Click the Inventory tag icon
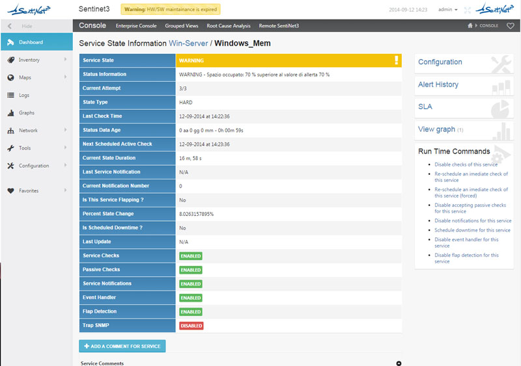The image size is (521, 366). pyautogui.click(x=10, y=60)
